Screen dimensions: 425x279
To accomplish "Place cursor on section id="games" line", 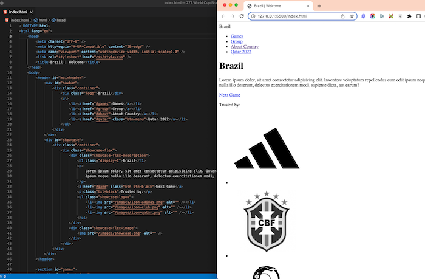I will 56,269.
